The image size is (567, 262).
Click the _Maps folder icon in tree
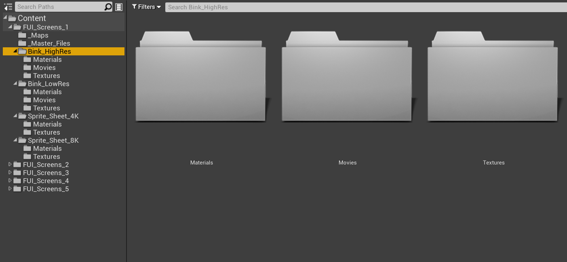pyautogui.click(x=22, y=35)
